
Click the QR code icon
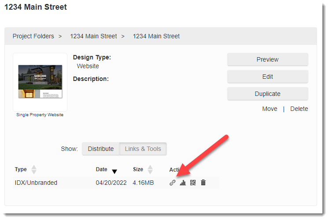[193, 183]
